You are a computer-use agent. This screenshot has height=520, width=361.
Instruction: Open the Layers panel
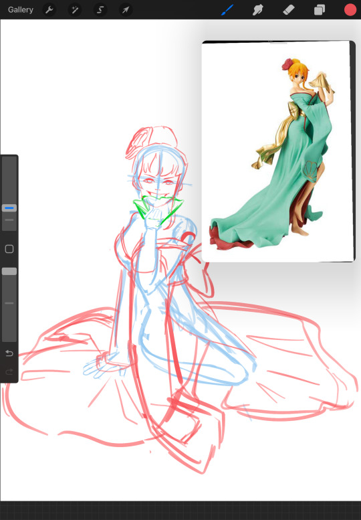320,10
